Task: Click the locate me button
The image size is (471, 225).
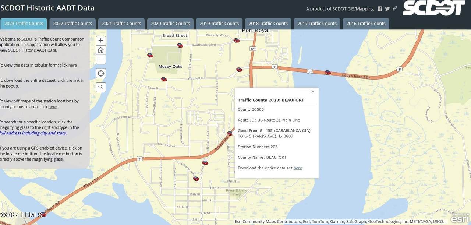Action: click(101, 73)
